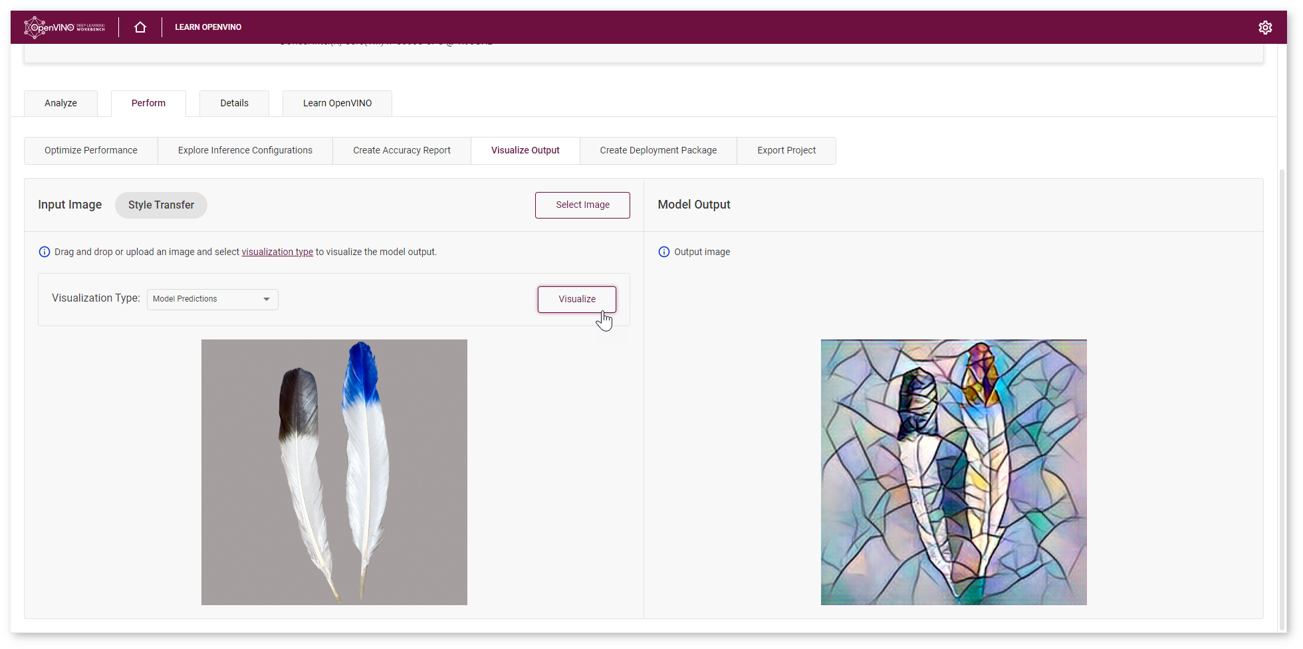Select Create Accuracy Report sub-tab
This screenshot has width=1303, height=649.
[402, 150]
